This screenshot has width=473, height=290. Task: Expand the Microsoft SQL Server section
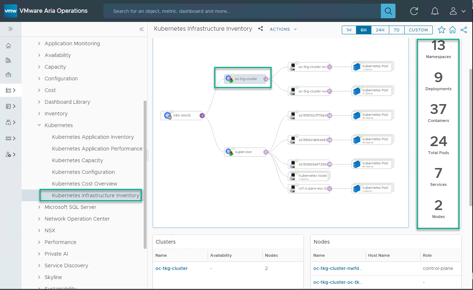39,207
